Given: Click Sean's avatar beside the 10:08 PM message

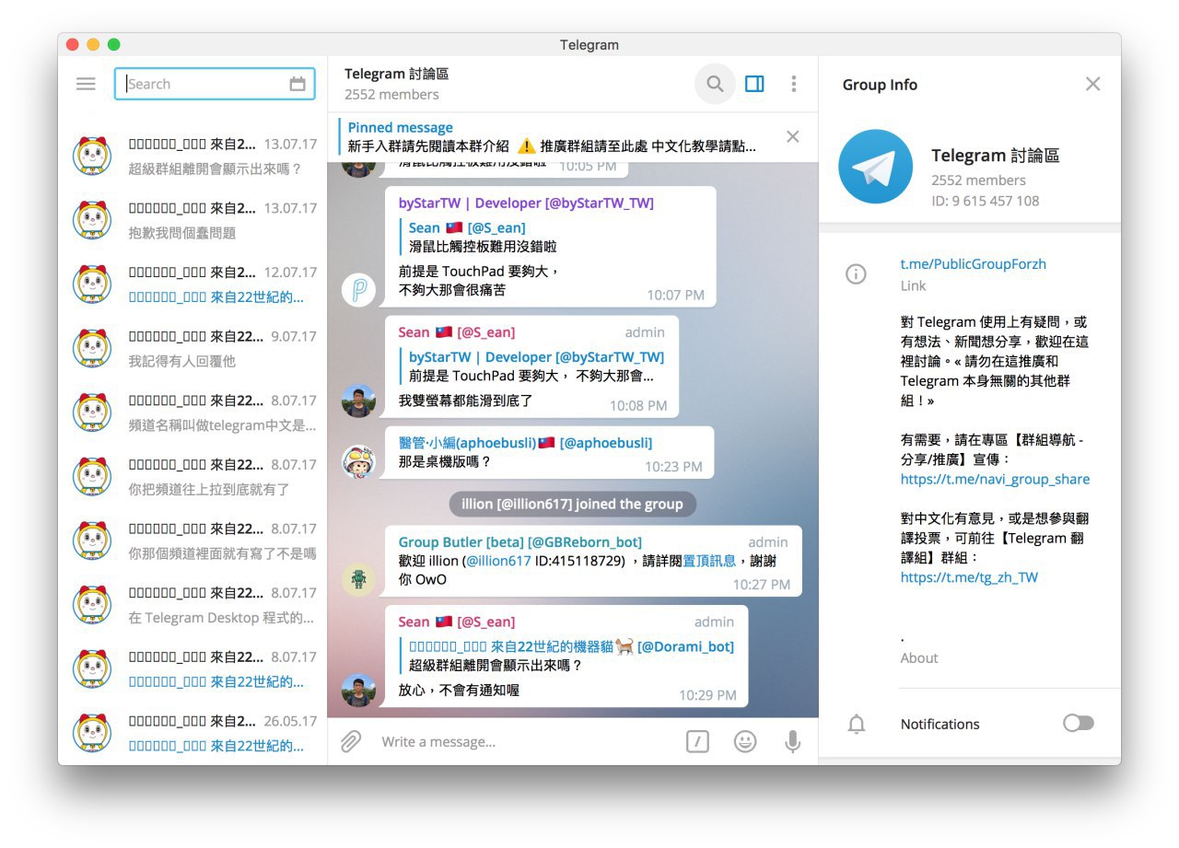Looking at the screenshot, I should pos(358,401).
